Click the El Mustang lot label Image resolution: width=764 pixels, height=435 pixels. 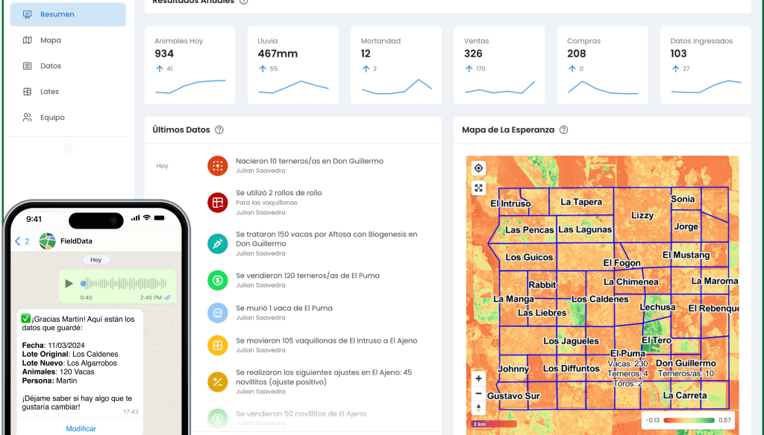click(x=686, y=255)
